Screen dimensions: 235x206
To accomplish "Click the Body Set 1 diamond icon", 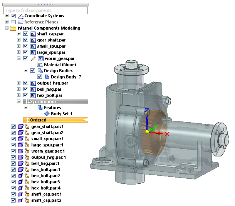I will (x=47, y=114).
